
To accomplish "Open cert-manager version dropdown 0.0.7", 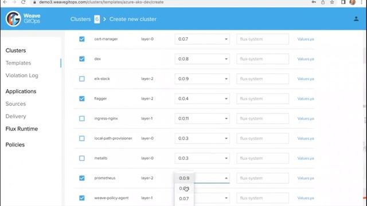I will (x=202, y=39).
